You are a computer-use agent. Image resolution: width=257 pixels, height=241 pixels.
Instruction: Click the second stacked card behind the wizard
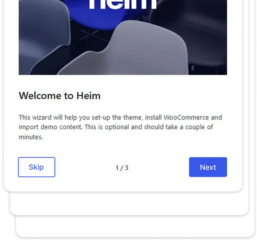point(129,204)
